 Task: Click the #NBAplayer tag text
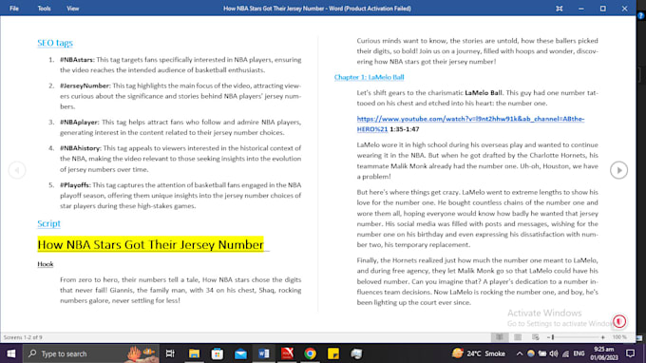80,123
